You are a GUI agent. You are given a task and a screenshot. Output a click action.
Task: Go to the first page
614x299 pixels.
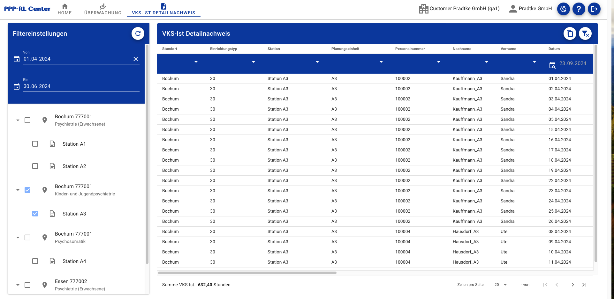coord(545,285)
